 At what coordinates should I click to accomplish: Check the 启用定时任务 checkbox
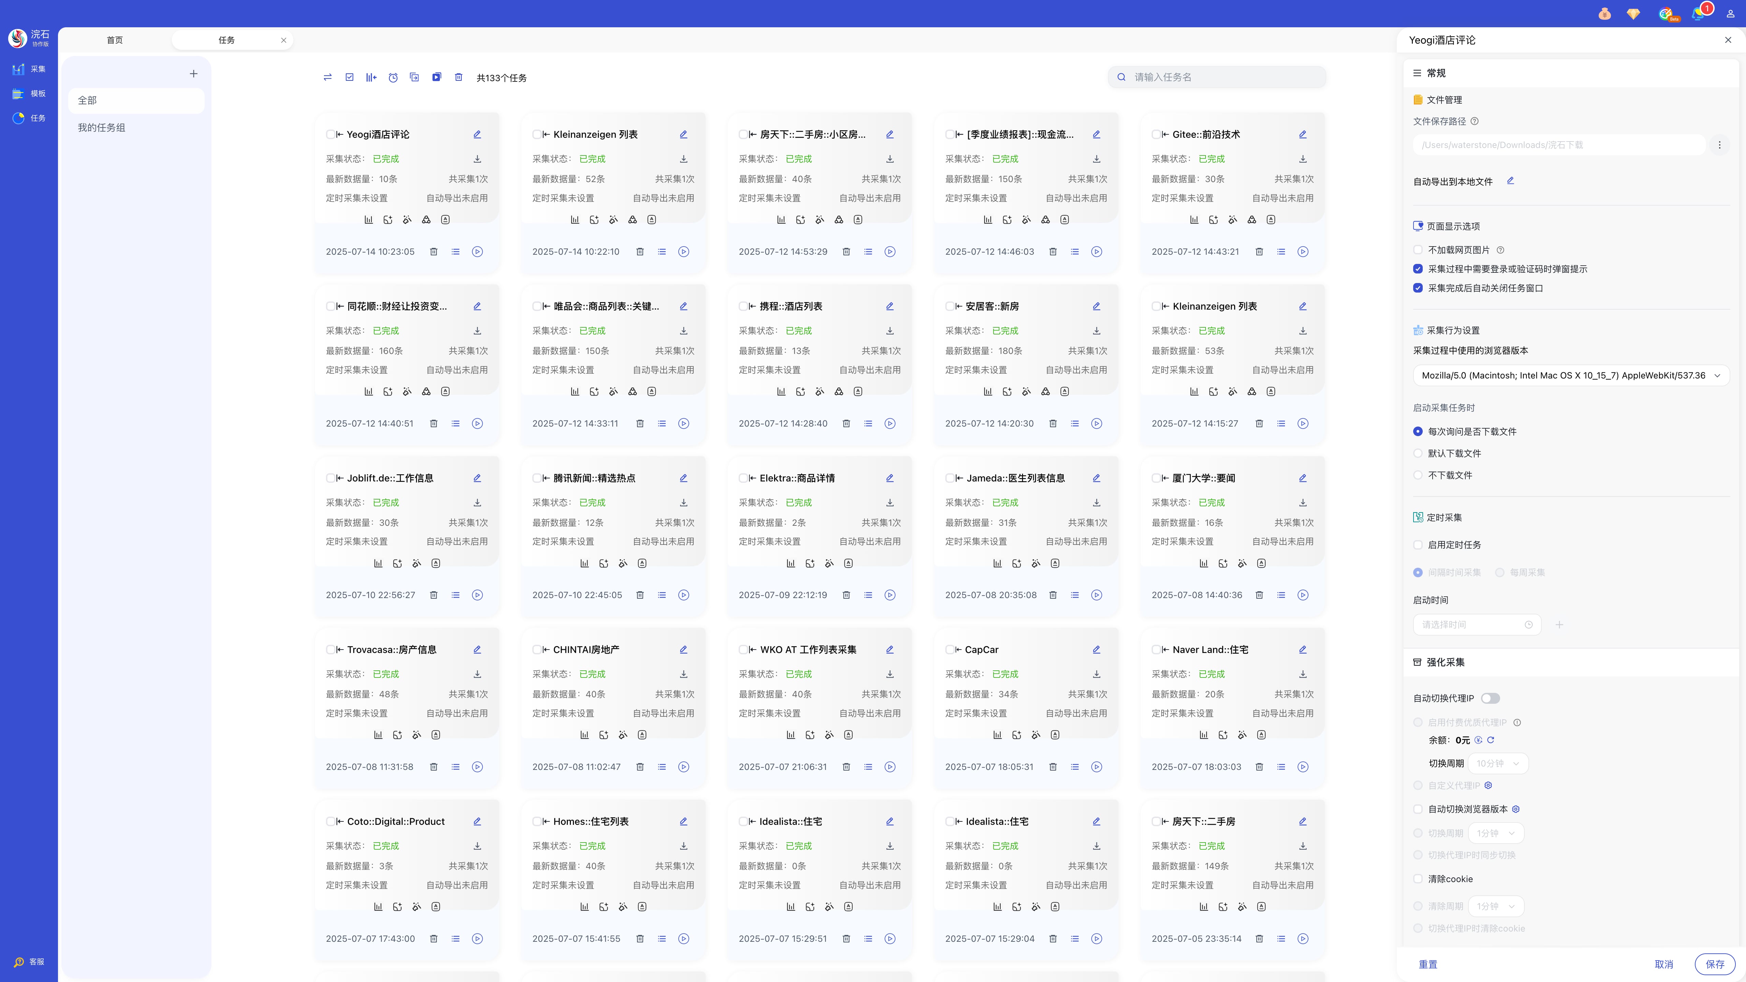click(1417, 545)
